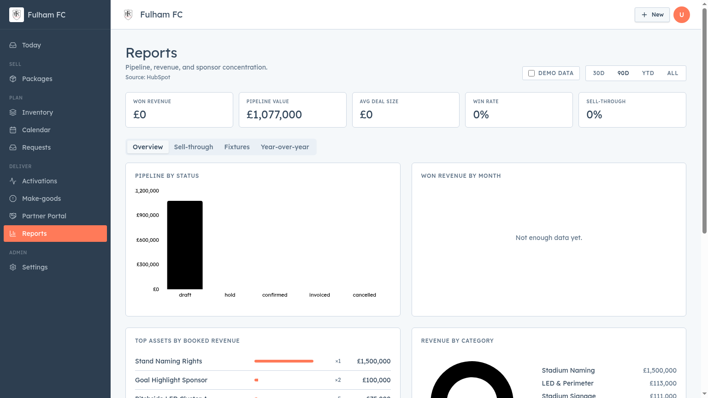The image size is (708, 398).
Task: Click the Reports bar chart icon
Action: (13, 234)
